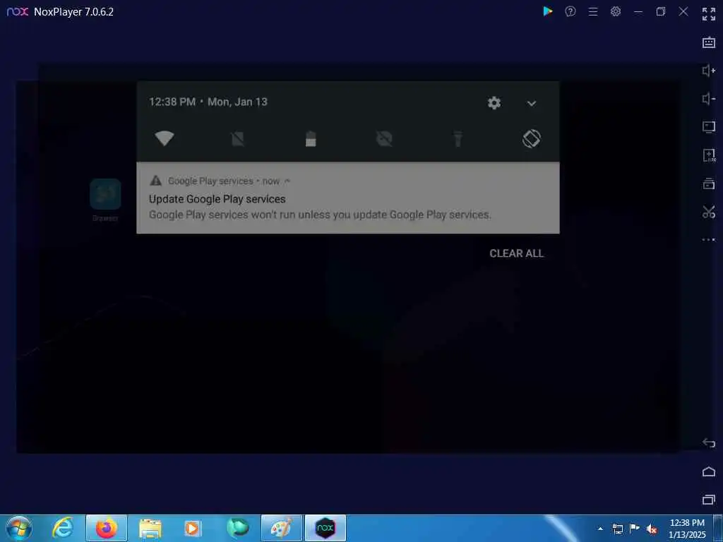Image resolution: width=723 pixels, height=542 pixels.
Task: Take a screenshot with scissors icon
Action: click(x=709, y=212)
